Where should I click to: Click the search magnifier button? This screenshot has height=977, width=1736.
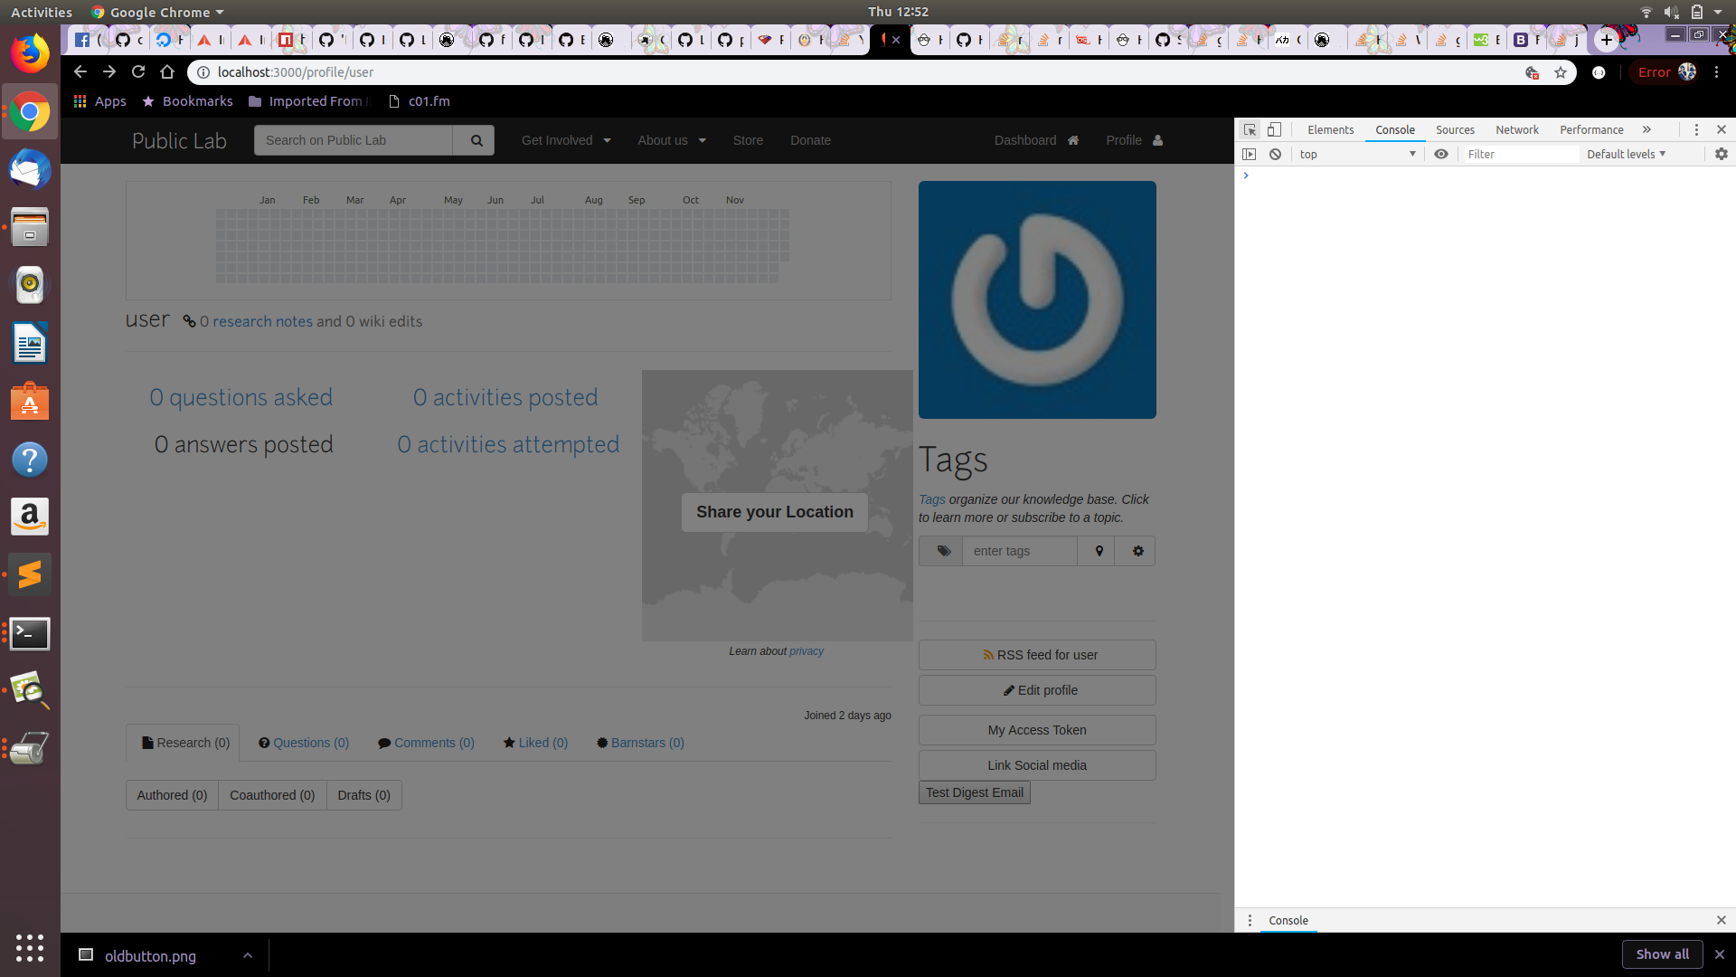click(476, 140)
